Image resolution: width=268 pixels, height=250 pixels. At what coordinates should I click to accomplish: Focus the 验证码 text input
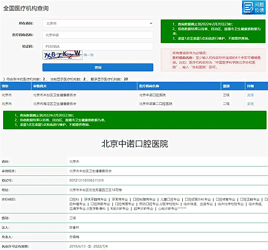tap(98, 46)
